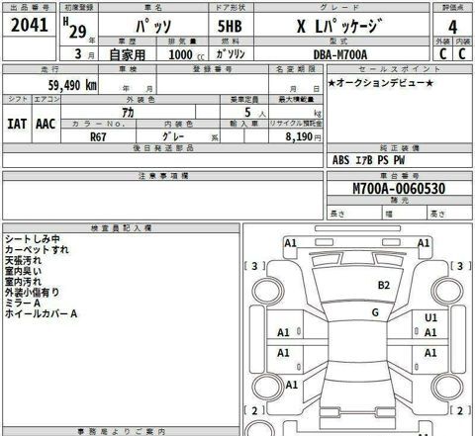475x436 pixels.
Task: Click inspector note ホイールカバー A
Action: click(x=41, y=313)
